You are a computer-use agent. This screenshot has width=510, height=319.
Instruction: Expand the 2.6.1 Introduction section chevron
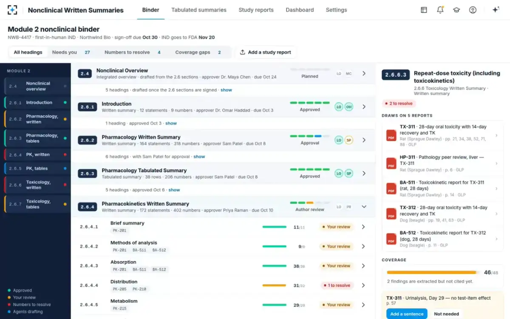[x=364, y=107]
